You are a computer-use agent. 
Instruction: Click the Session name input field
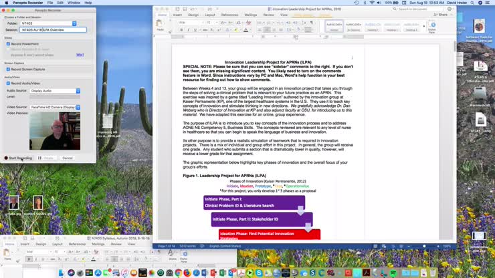[x=53, y=30]
